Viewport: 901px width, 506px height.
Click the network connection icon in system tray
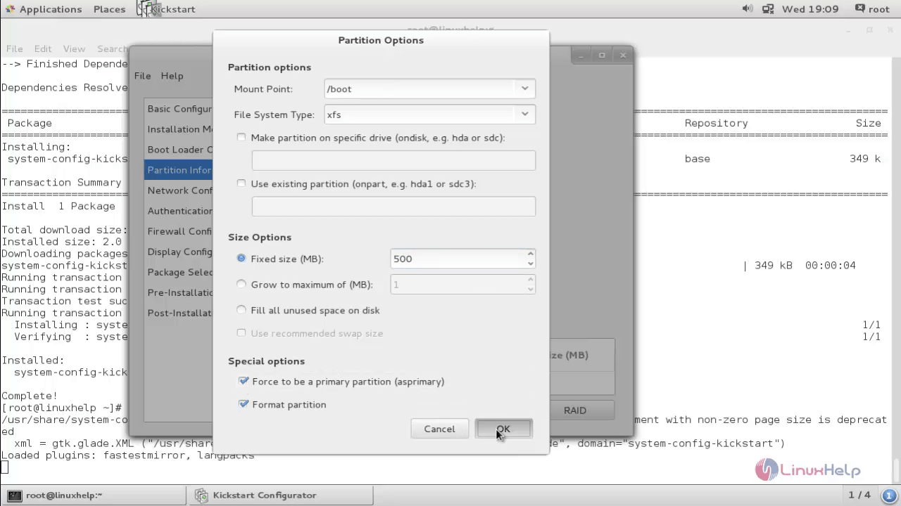[x=768, y=9]
